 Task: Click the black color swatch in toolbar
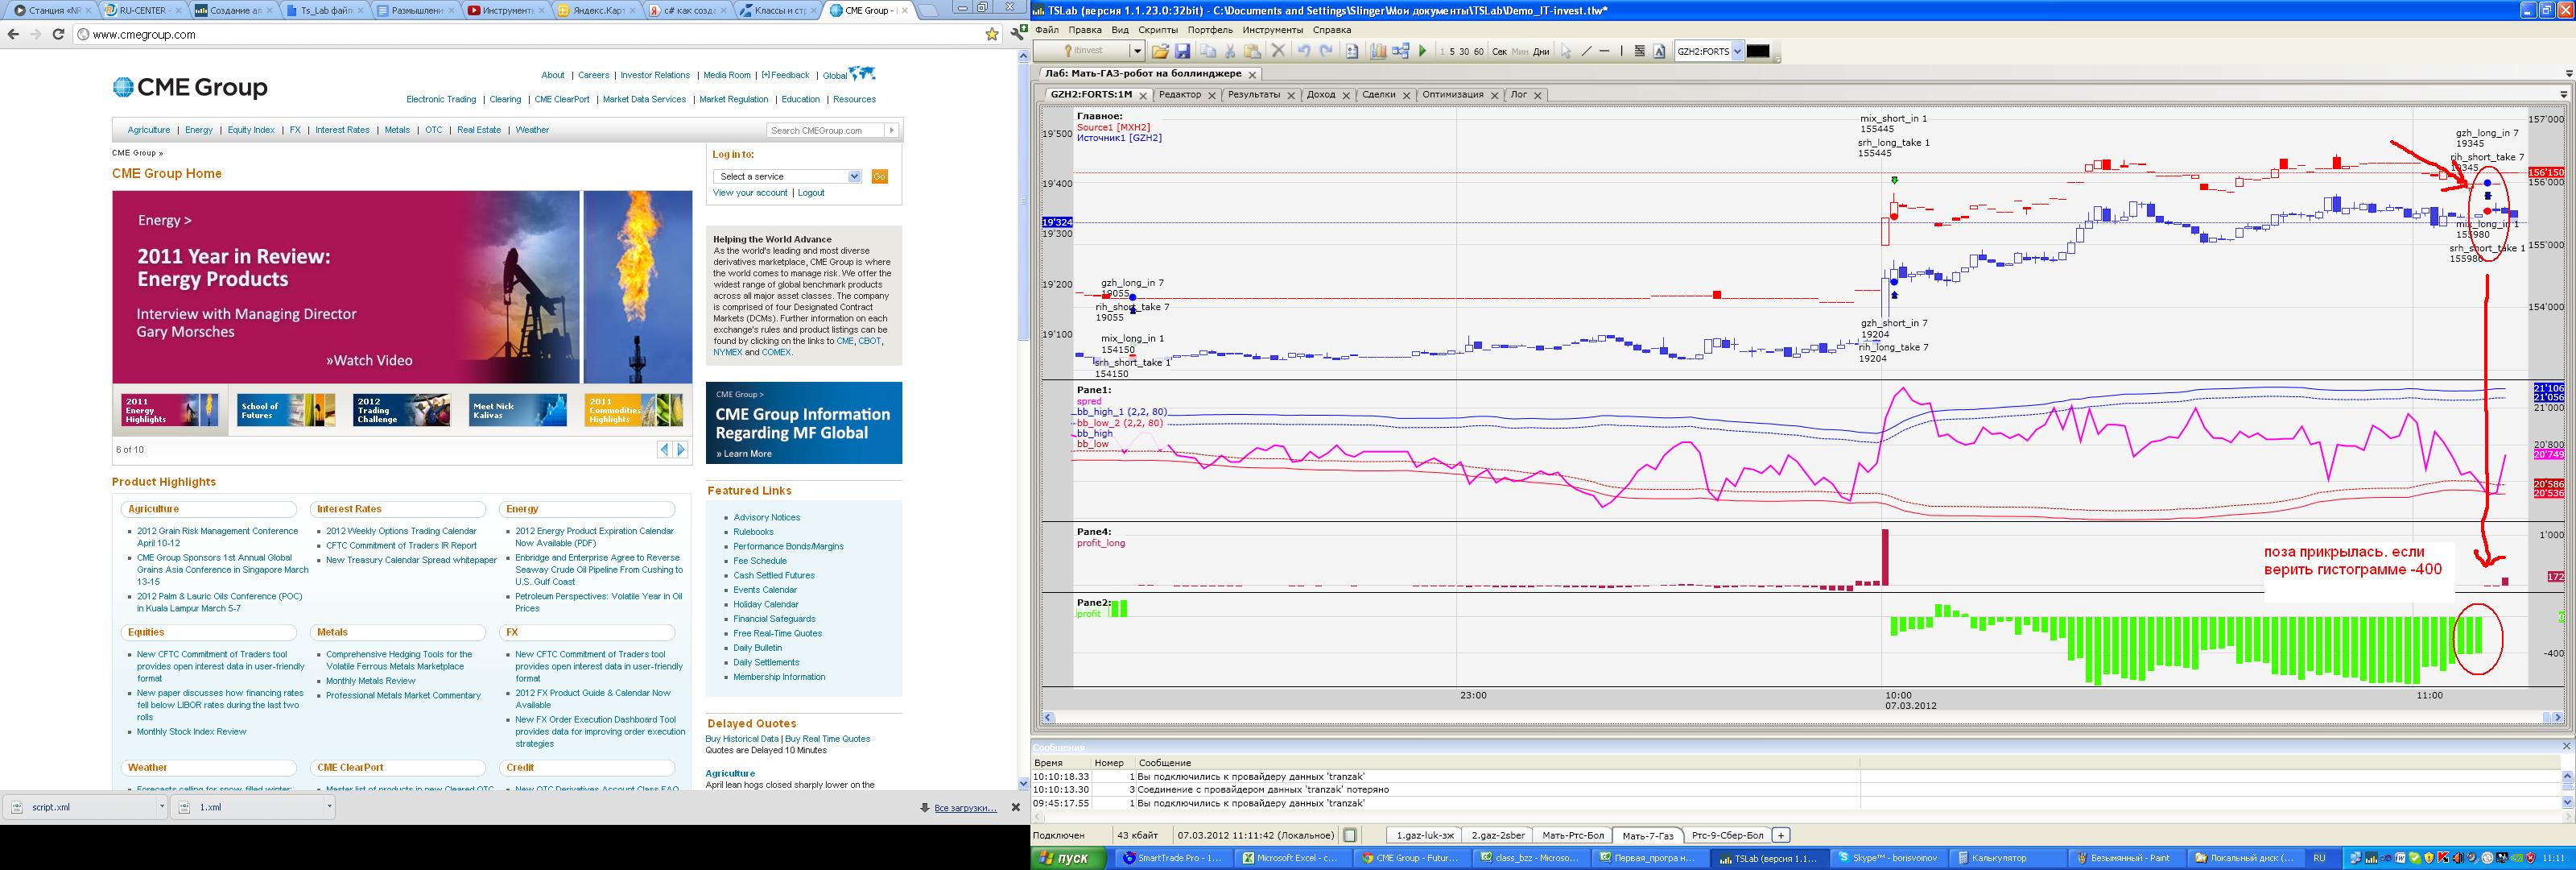pyautogui.click(x=1758, y=51)
